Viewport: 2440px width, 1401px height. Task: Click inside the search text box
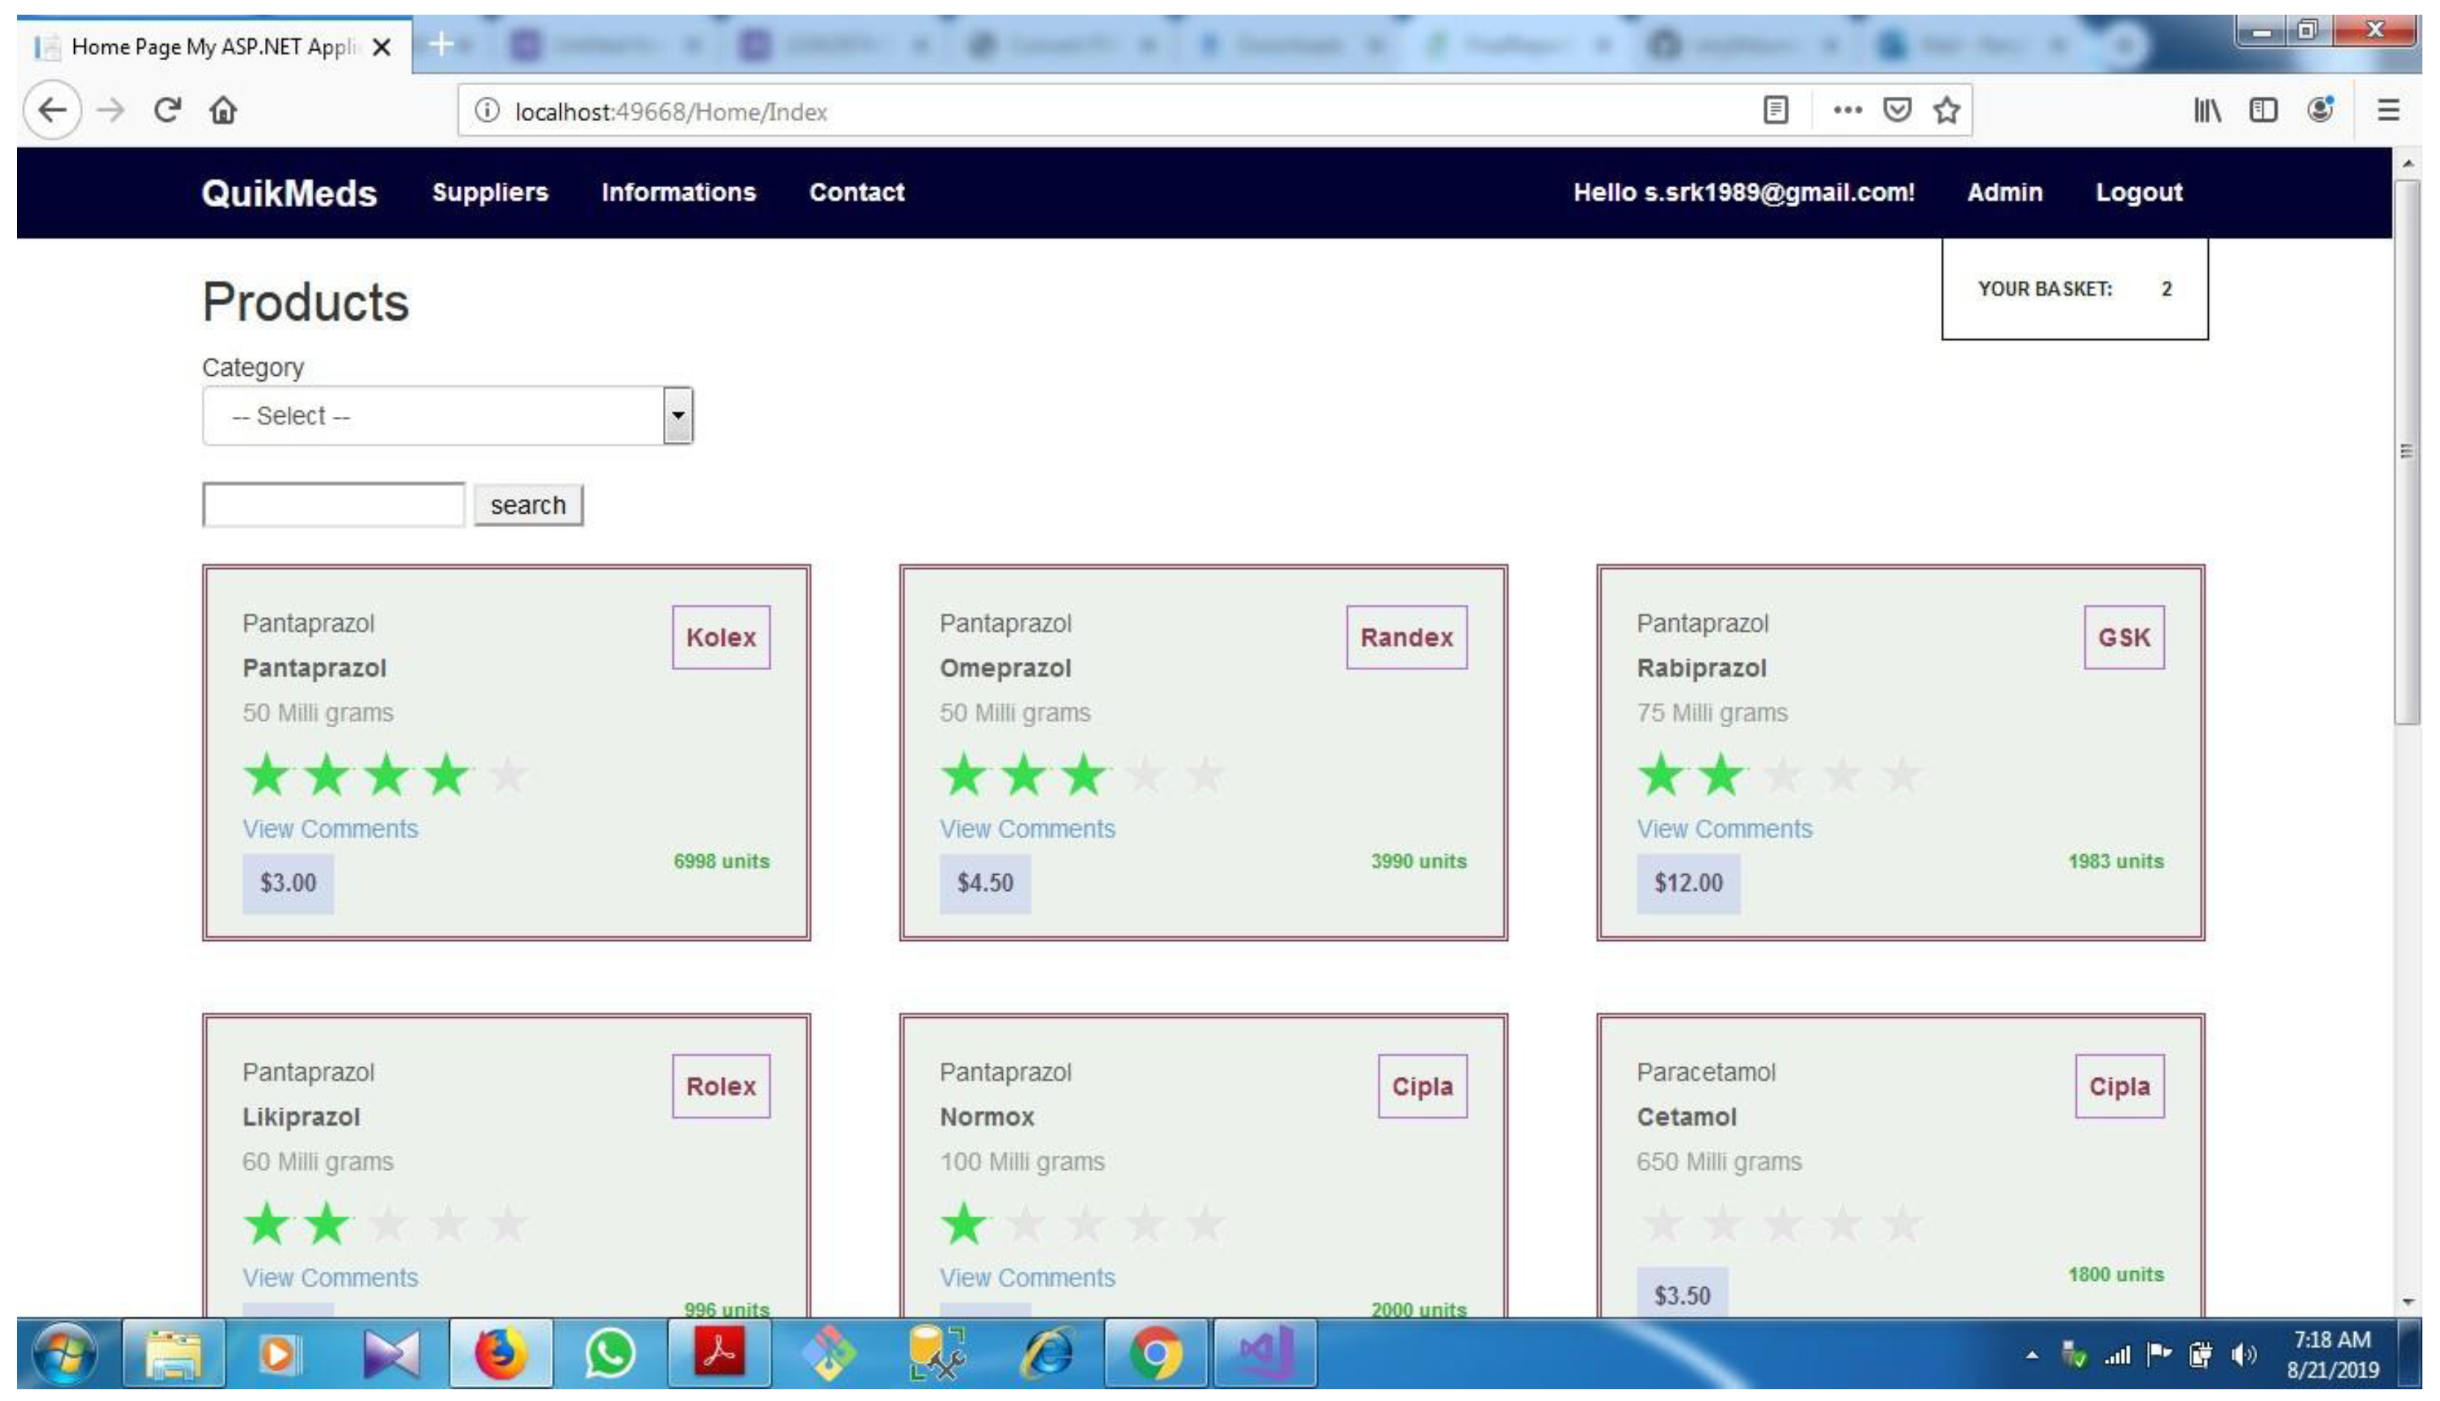click(x=332, y=504)
